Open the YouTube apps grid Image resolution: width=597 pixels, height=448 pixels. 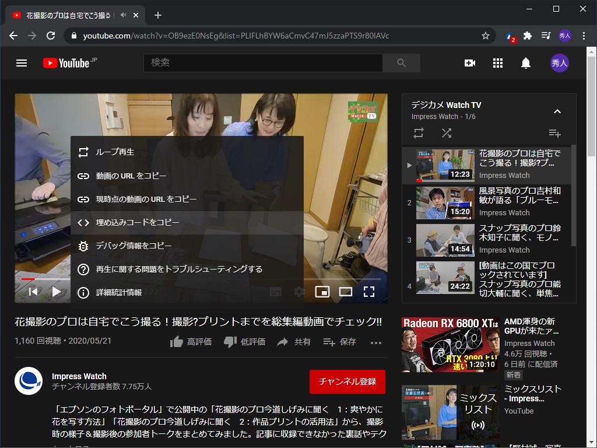[497, 62]
